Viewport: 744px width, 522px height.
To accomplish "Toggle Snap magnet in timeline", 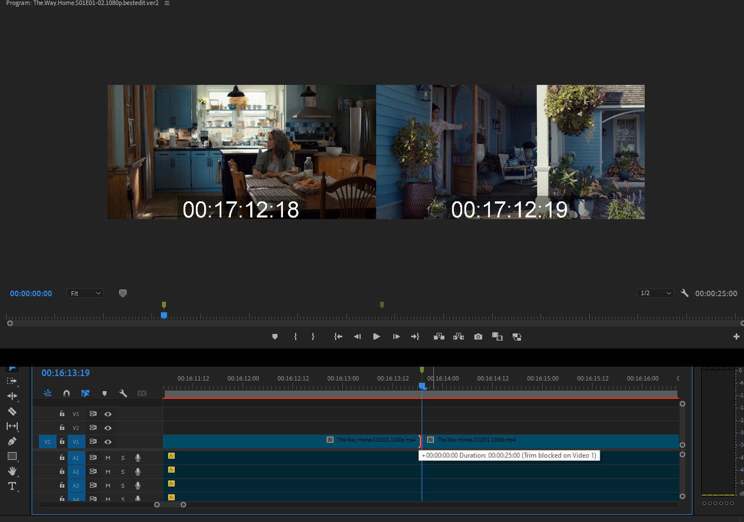I will tap(67, 393).
